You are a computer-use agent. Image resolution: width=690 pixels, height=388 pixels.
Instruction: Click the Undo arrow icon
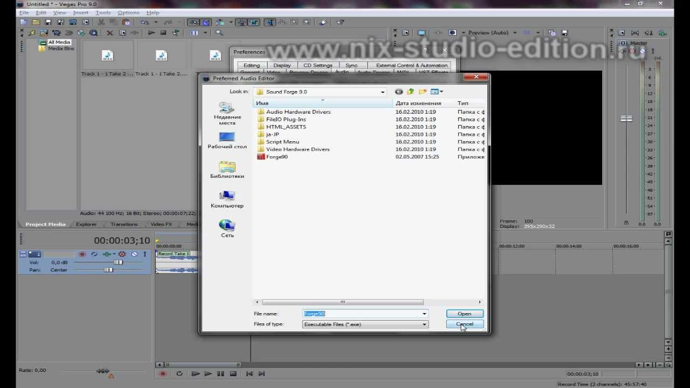click(x=144, y=22)
